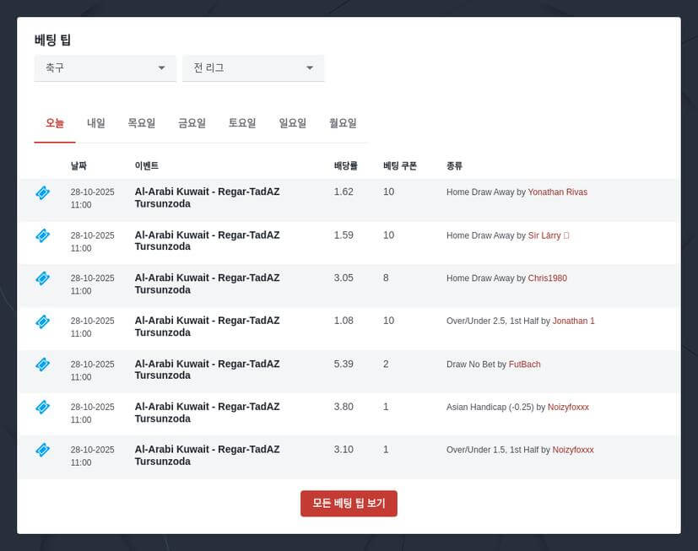The image size is (698, 551).
Task: Open the 축구 sport selection dropdown
Action: click(105, 68)
